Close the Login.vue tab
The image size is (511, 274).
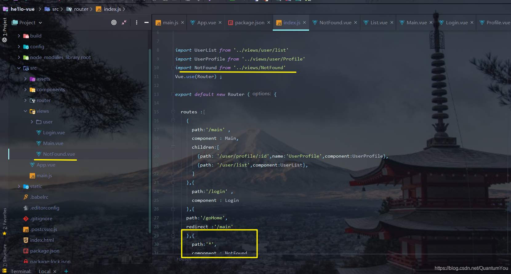[x=472, y=23]
